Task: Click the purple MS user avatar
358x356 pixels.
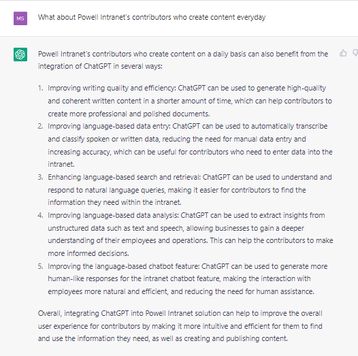Action: point(20,18)
